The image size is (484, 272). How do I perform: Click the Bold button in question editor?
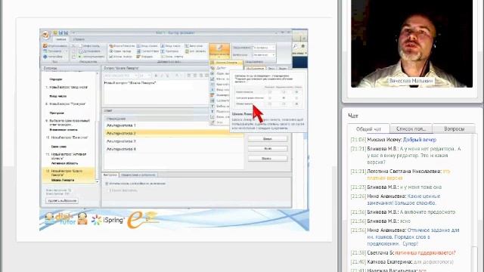[x=157, y=76]
